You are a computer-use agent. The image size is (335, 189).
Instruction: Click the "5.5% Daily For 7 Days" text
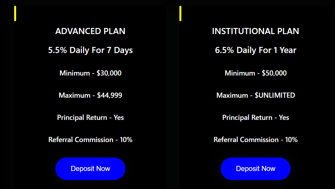tap(90, 50)
